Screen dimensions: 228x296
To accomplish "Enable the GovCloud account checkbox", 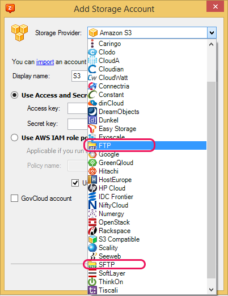I will (x=15, y=198).
